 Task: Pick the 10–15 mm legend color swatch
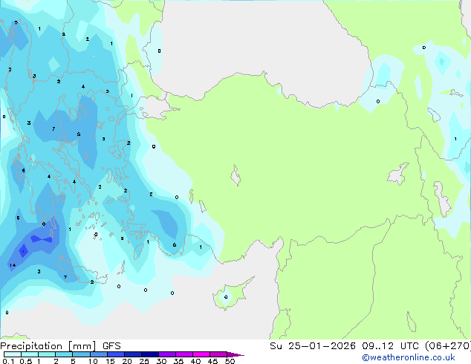99,354
